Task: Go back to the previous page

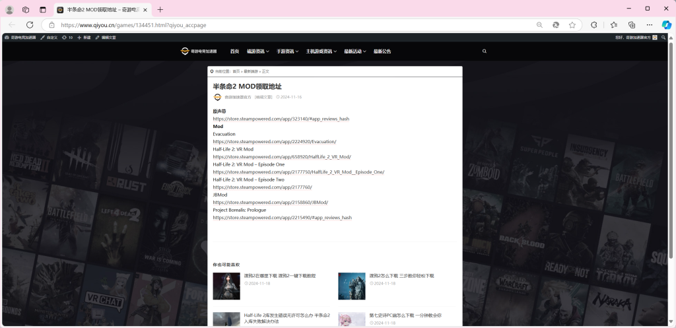Action: 12,25
